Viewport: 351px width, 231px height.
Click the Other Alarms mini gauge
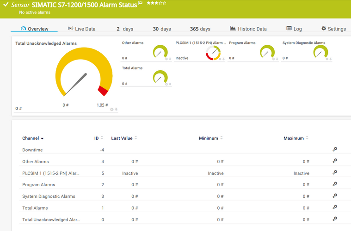160,52
